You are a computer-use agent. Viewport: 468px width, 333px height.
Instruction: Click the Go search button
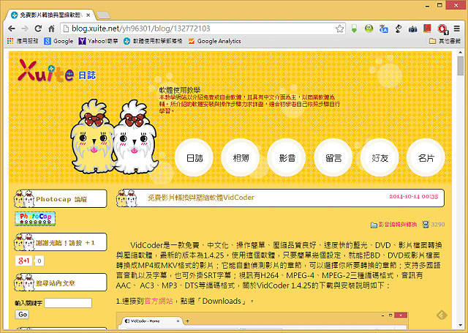click(x=22, y=315)
